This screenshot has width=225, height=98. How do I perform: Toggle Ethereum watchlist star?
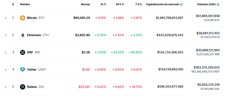click(6, 35)
